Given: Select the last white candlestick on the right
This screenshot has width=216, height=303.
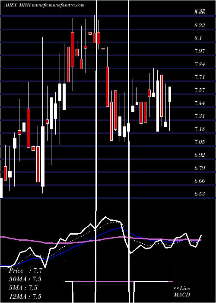Looking at the screenshot, I should (170, 94).
